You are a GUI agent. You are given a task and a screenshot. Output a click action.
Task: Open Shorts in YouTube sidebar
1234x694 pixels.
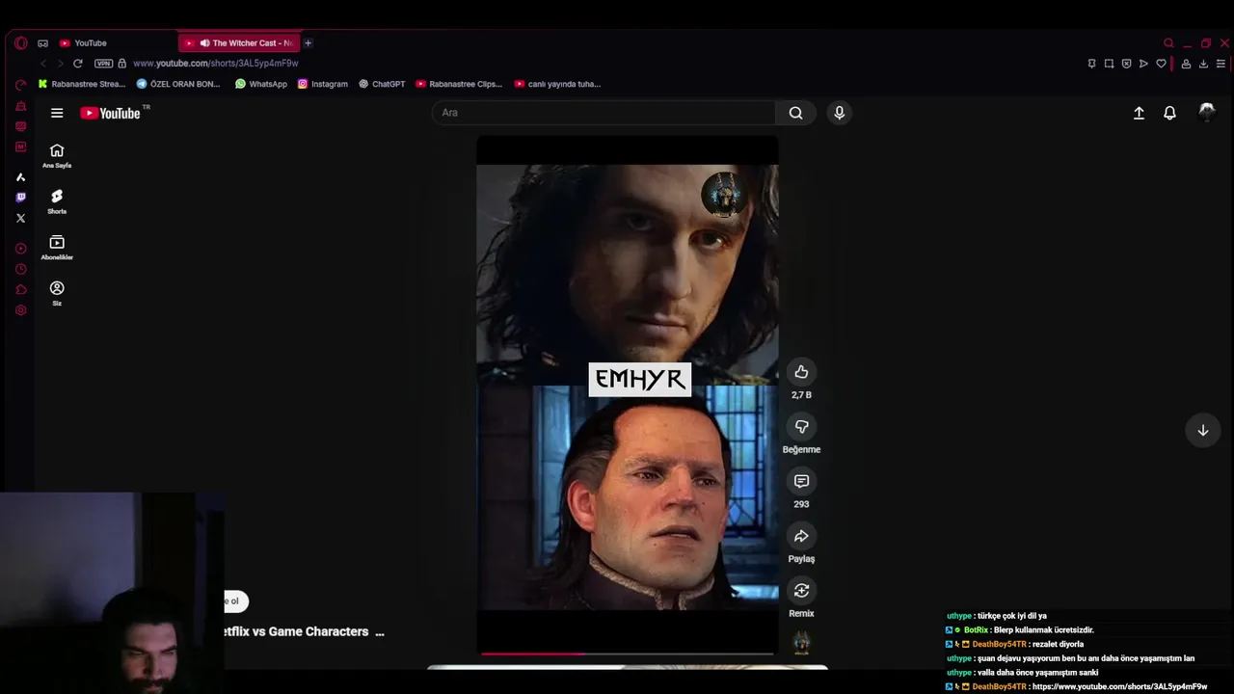[57, 201]
